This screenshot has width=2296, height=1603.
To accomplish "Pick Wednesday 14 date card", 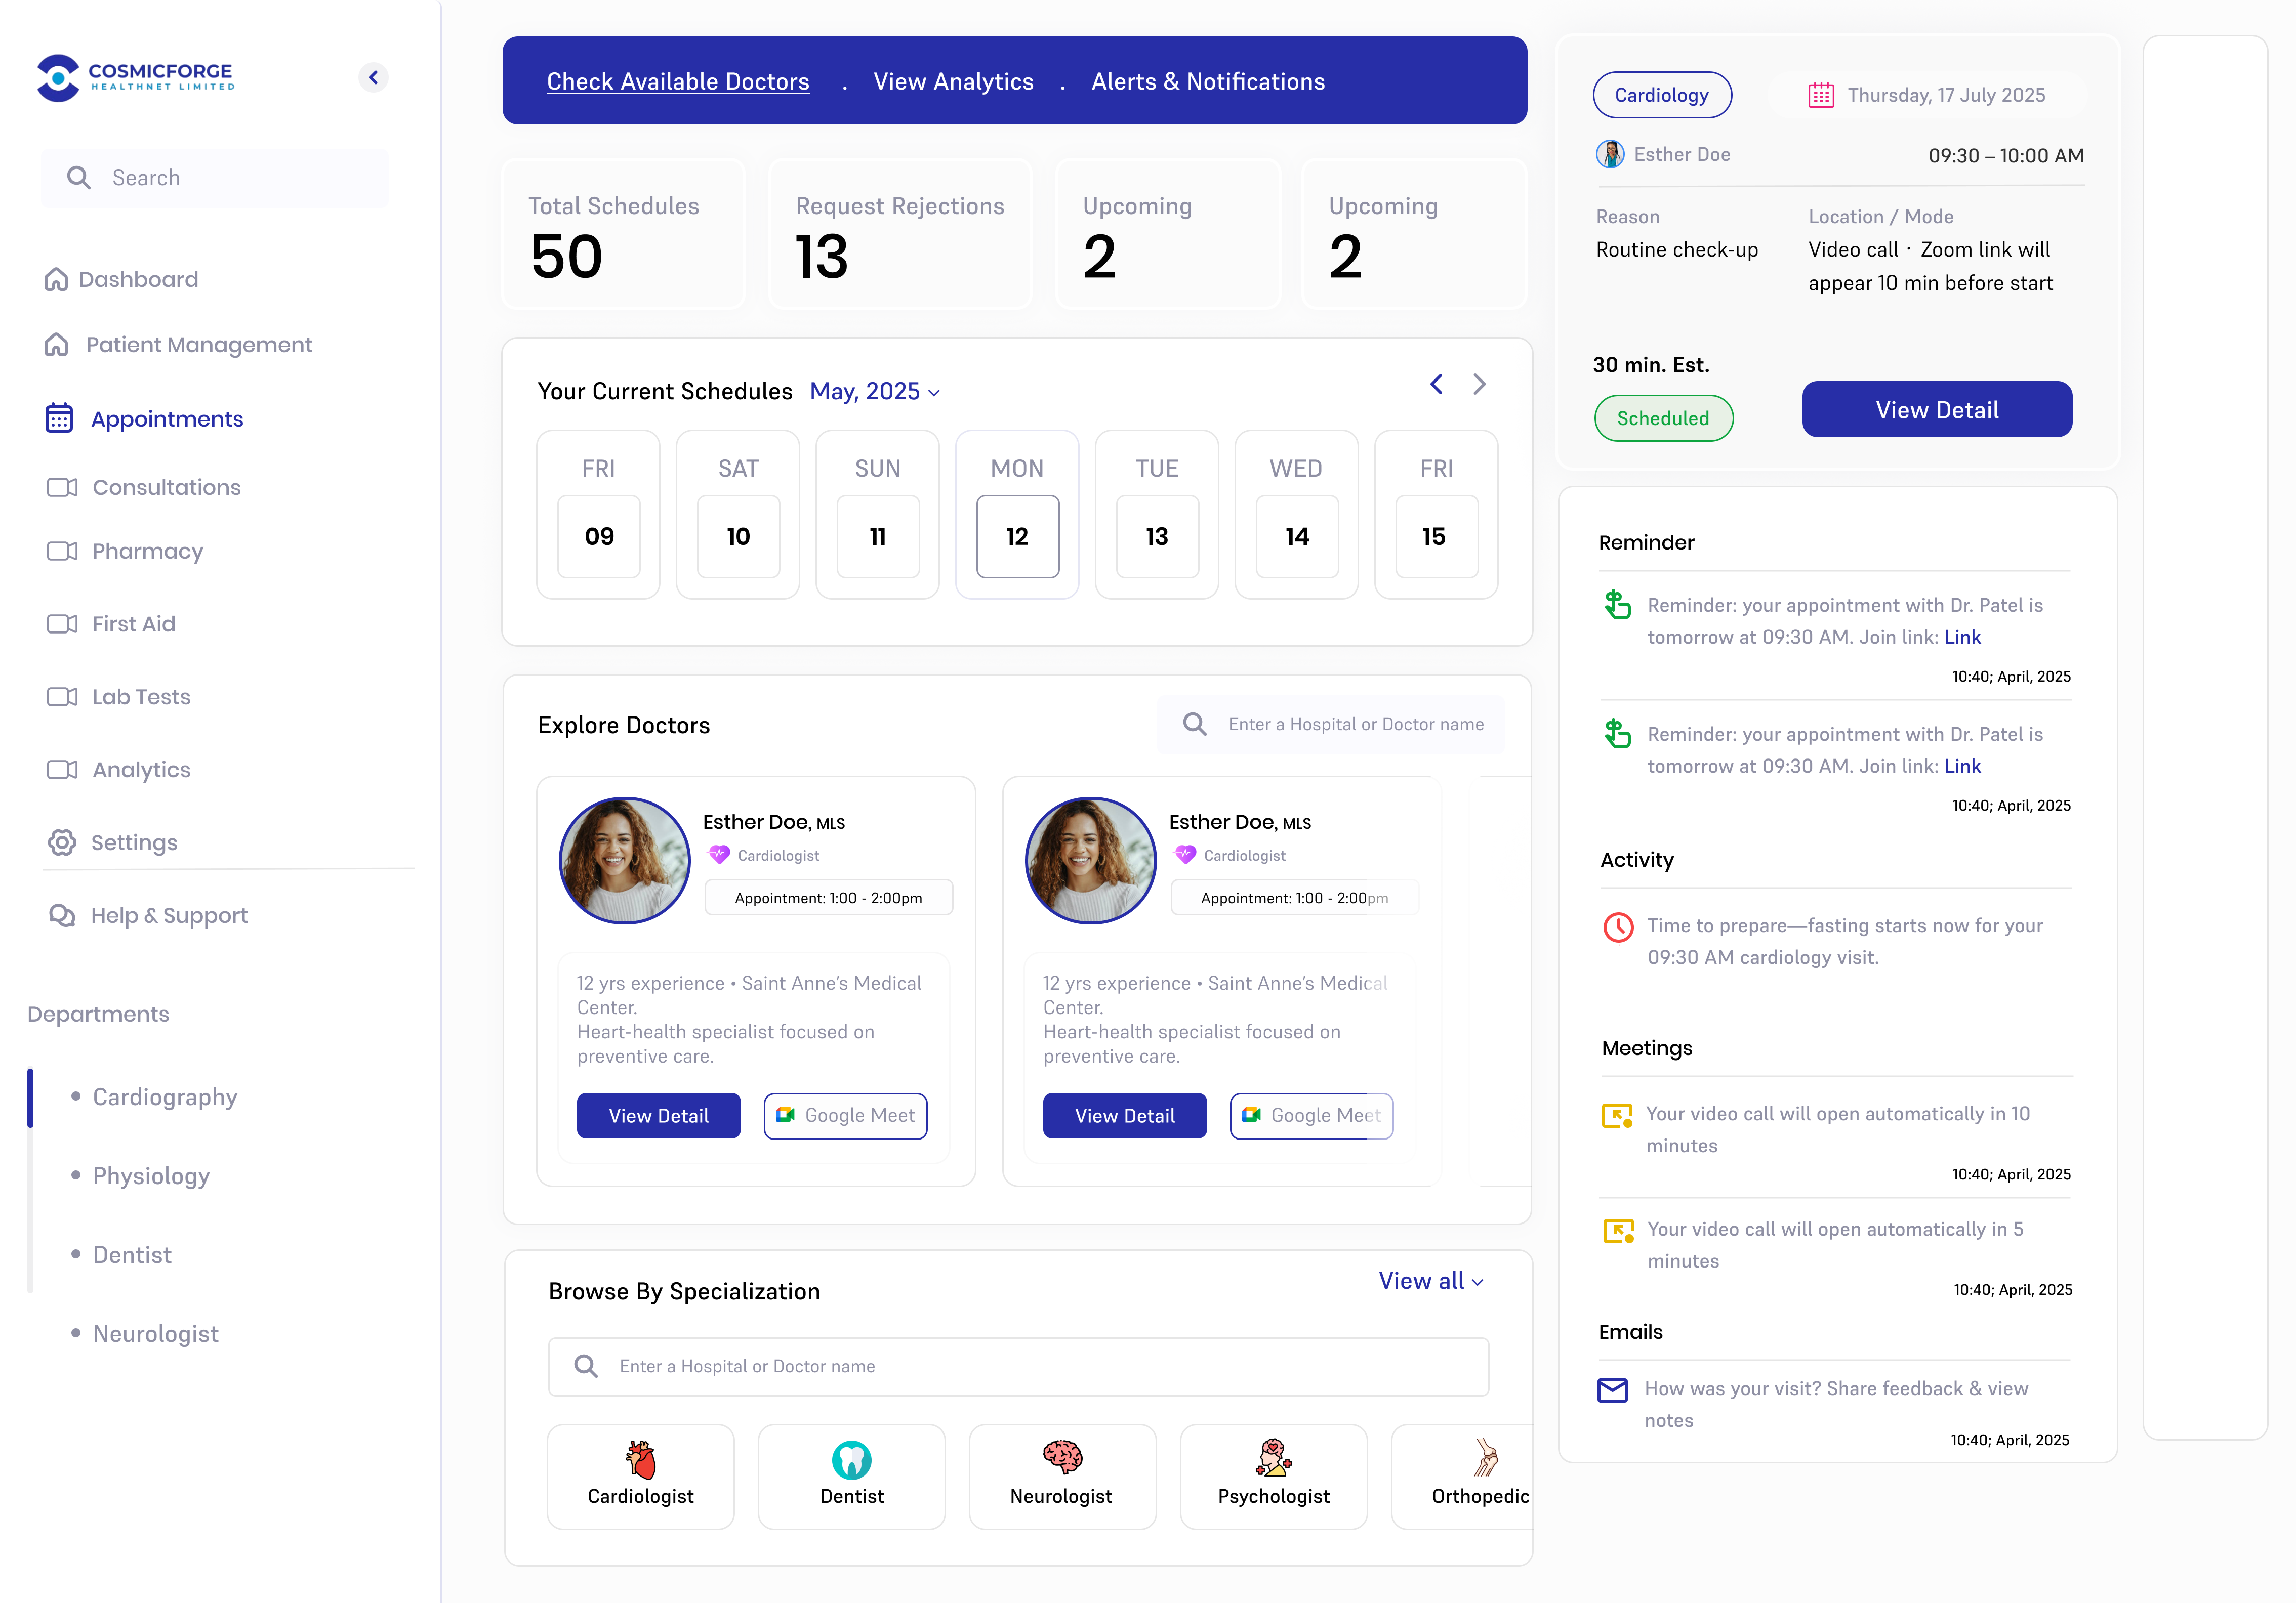I will pyautogui.click(x=1296, y=537).
